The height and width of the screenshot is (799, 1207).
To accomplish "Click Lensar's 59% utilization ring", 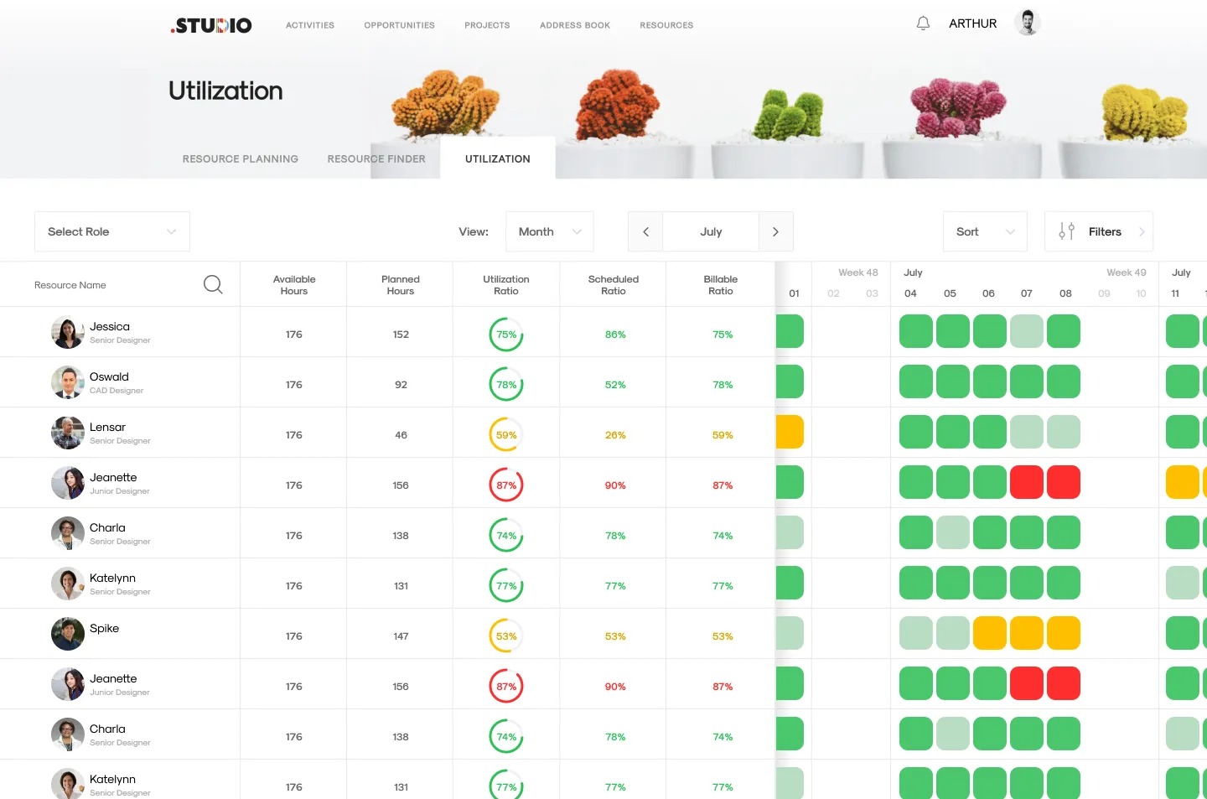I will (506, 435).
